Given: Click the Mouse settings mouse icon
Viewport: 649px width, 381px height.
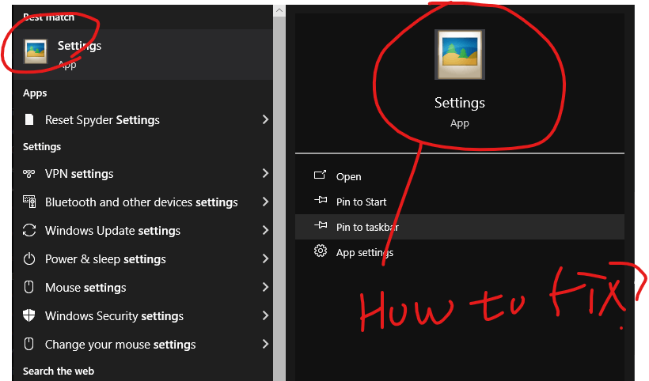Looking at the screenshot, I should [x=29, y=287].
